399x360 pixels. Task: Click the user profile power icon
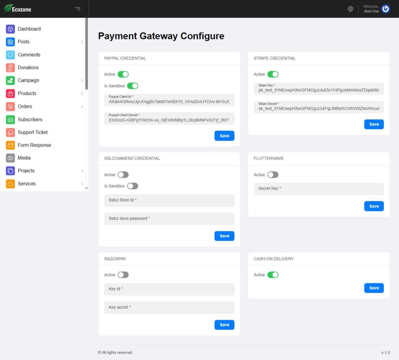[x=385, y=9]
